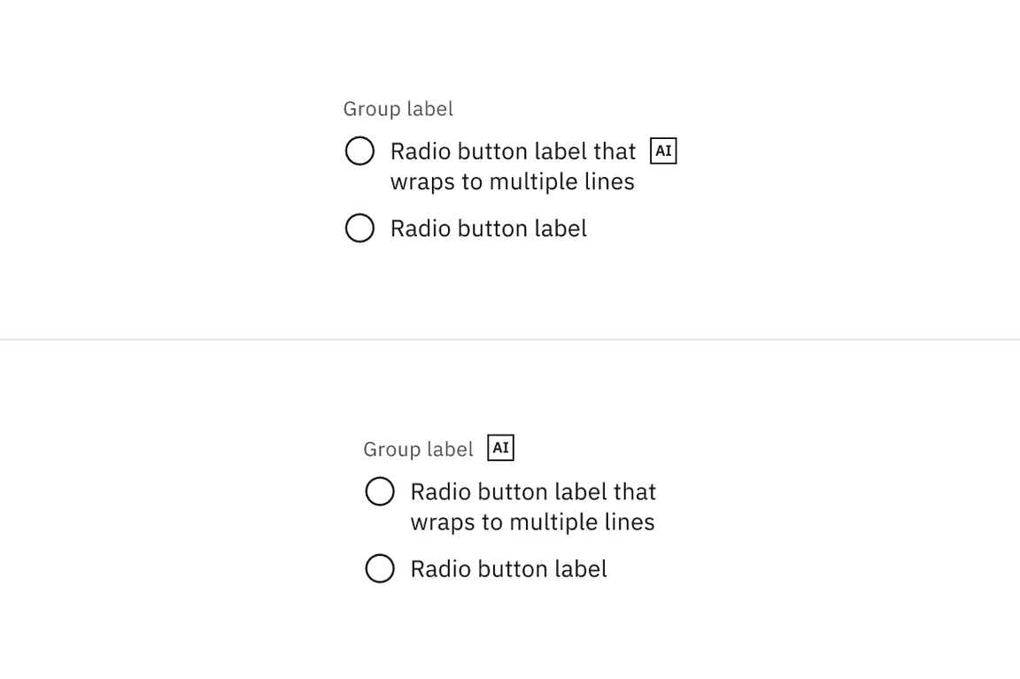Click the horizontal divider between the two examples

[510, 337]
